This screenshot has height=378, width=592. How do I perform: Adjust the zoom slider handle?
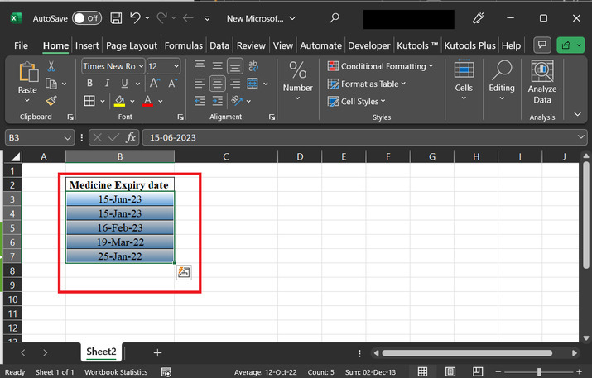tap(539, 372)
